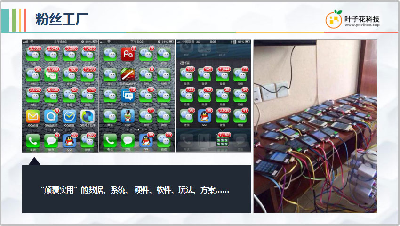Tap the WeChat icon with badge 1,044
The image size is (400, 226).
click(x=223, y=75)
